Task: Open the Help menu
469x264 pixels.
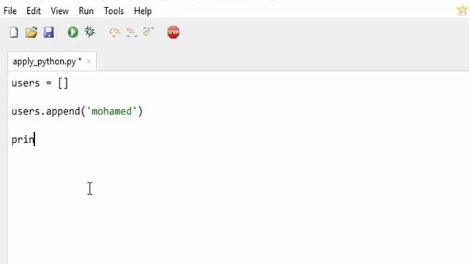Action: coord(143,11)
